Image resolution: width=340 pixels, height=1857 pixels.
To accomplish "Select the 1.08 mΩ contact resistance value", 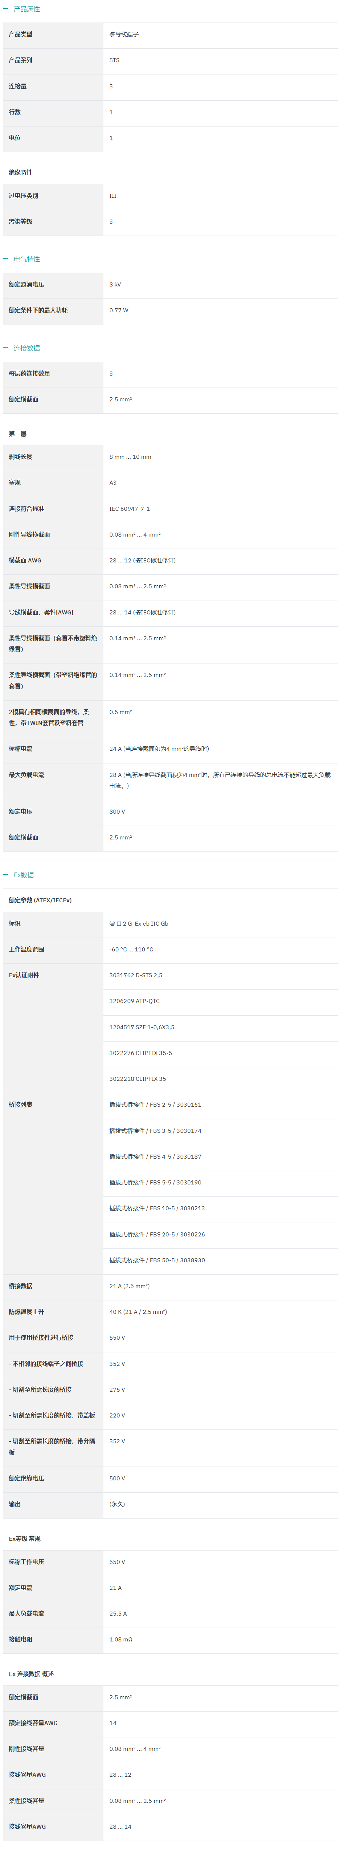I will [x=121, y=1640].
